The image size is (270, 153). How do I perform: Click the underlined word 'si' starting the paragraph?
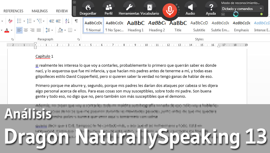37,65
